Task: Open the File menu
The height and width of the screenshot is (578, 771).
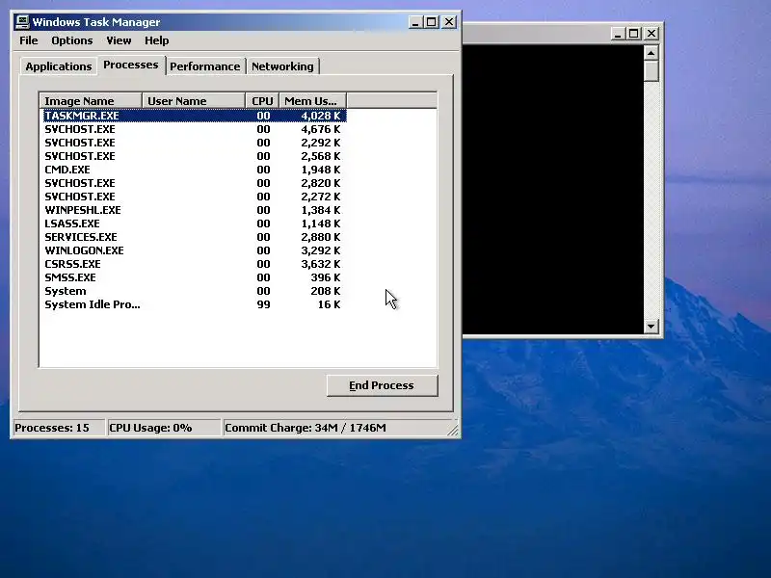Action: [29, 40]
